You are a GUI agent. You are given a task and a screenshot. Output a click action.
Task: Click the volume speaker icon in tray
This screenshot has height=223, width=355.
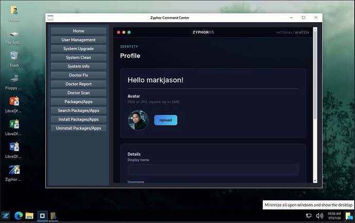pos(319,216)
